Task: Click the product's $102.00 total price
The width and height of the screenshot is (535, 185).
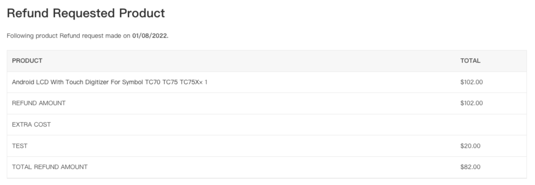Action: click(471, 82)
